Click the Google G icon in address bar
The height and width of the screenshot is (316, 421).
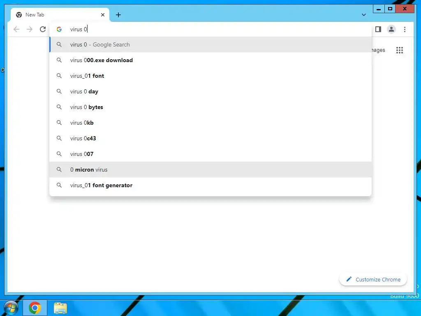point(59,29)
